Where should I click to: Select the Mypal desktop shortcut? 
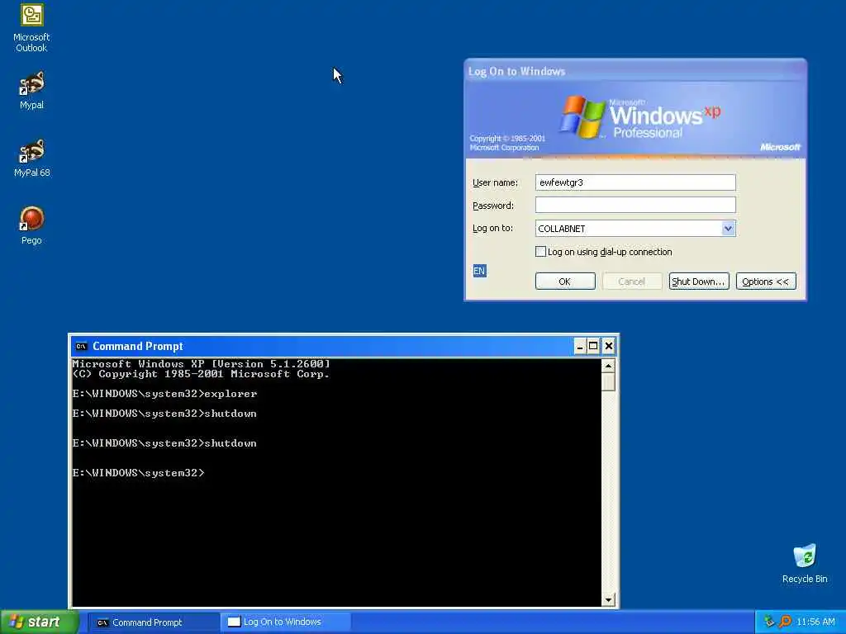32,90
